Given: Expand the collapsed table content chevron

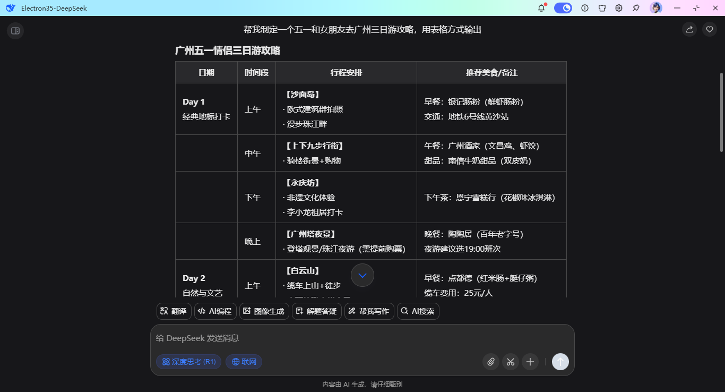Looking at the screenshot, I should coord(362,275).
